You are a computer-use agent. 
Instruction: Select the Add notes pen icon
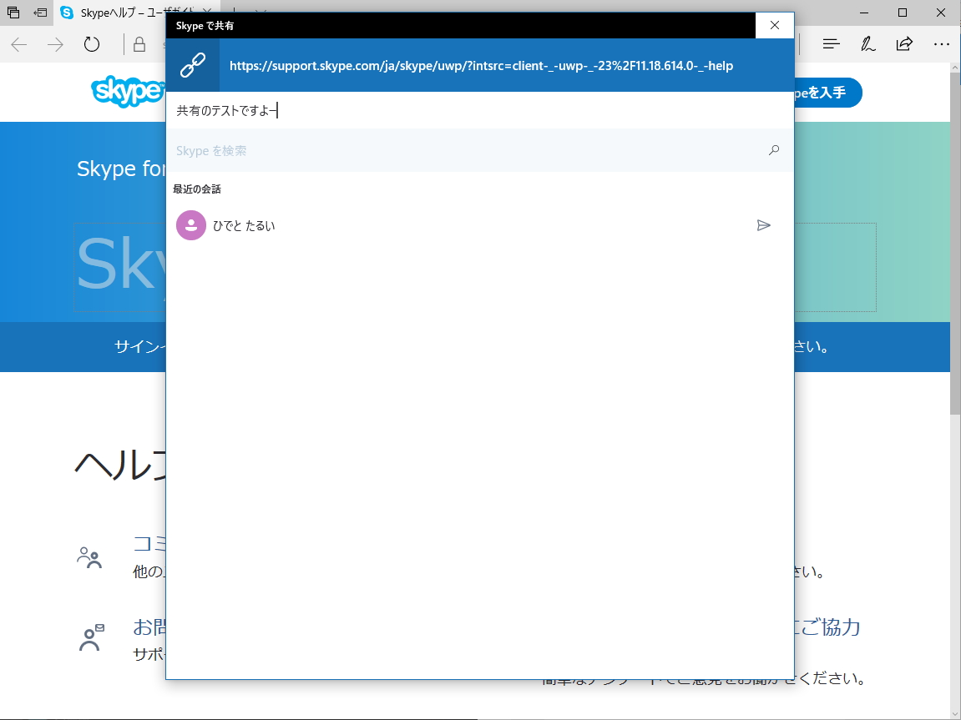click(867, 43)
